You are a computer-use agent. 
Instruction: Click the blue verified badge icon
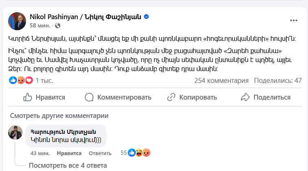pyautogui.click(x=146, y=17)
